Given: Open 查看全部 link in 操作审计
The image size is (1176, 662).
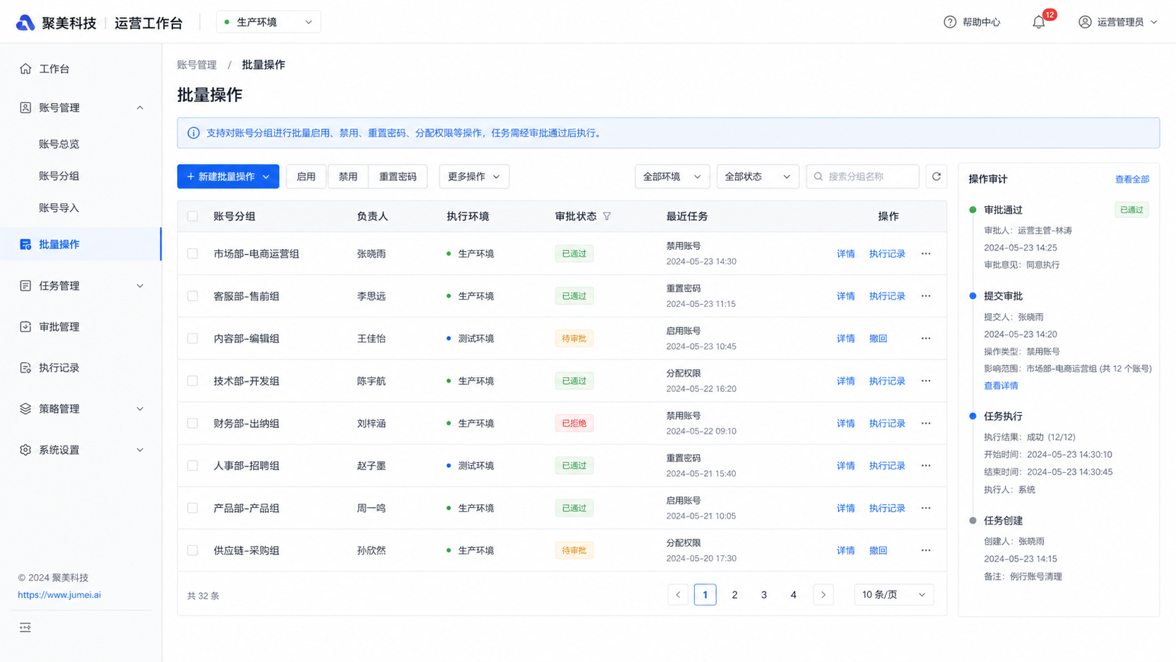Looking at the screenshot, I should tap(1132, 179).
